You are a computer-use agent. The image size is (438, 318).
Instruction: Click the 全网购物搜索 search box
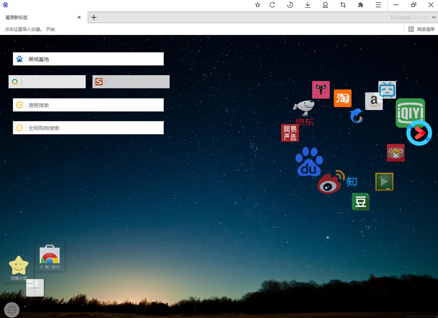(x=88, y=128)
